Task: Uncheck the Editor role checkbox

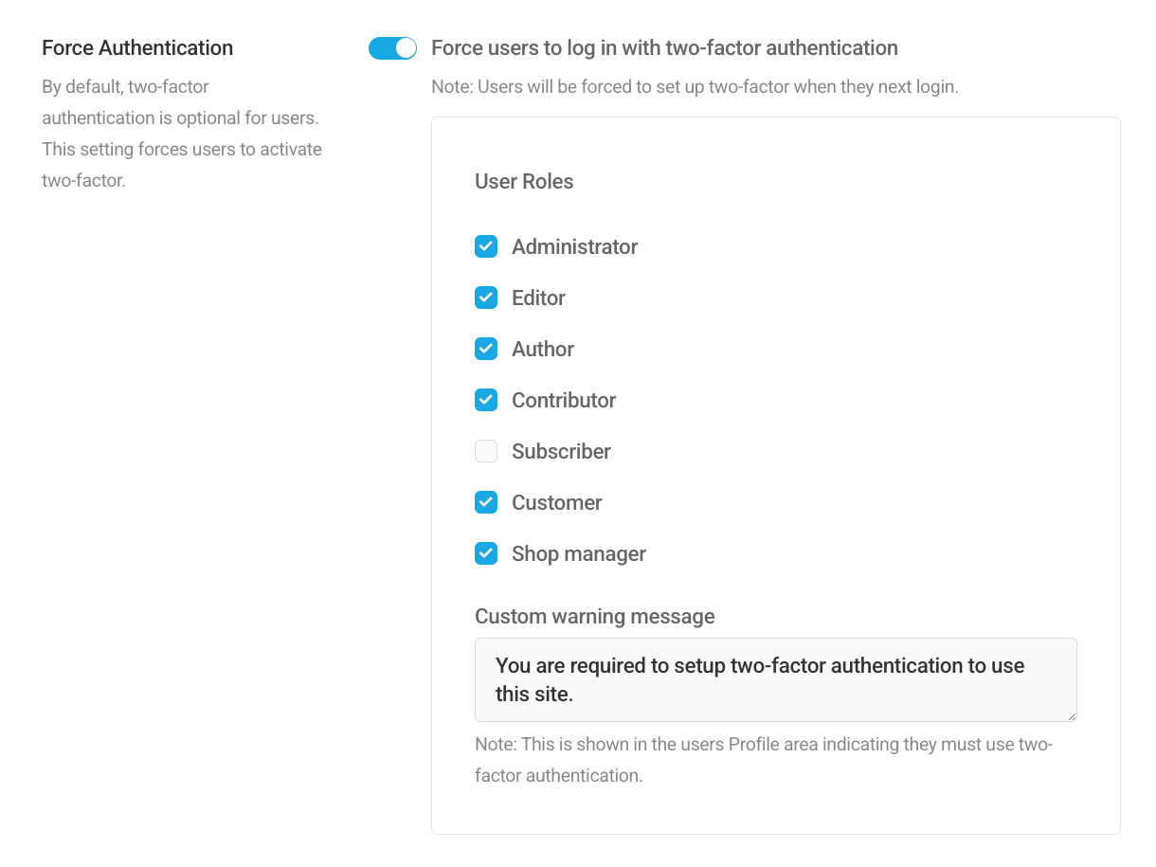Action: click(x=486, y=298)
